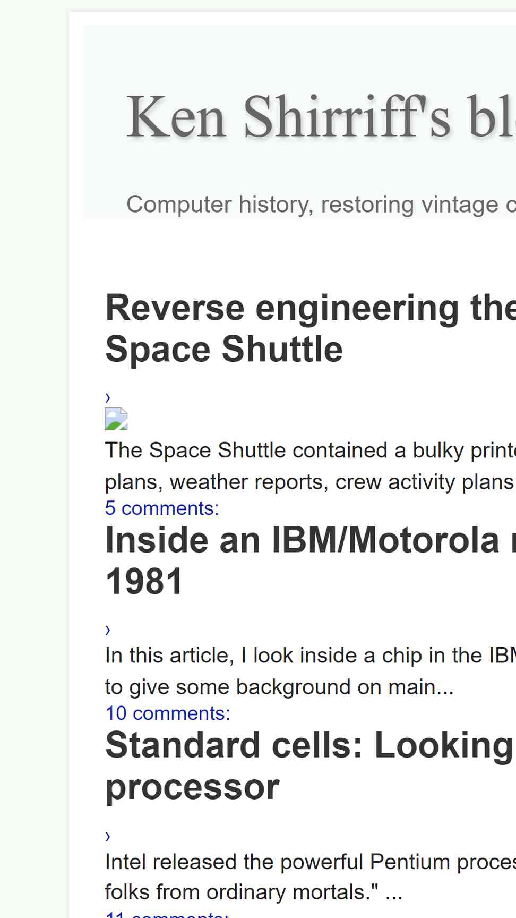
Task: Click the arrow link under the IBM/Motorola post title
Action: coord(108,630)
